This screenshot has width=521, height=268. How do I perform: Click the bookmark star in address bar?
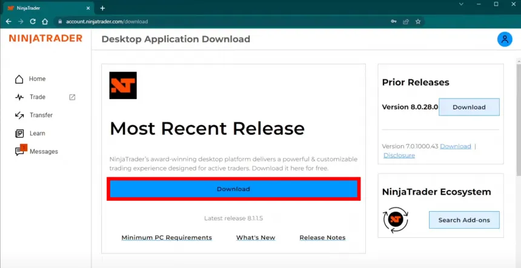pyautogui.click(x=417, y=21)
